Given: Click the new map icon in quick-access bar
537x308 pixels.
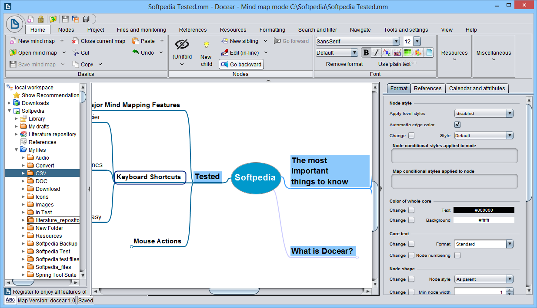Looking at the screenshot, I should (x=30, y=19).
